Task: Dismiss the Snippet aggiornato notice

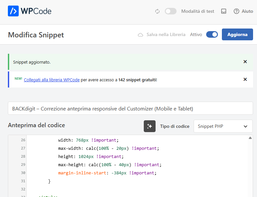Action: point(245,62)
